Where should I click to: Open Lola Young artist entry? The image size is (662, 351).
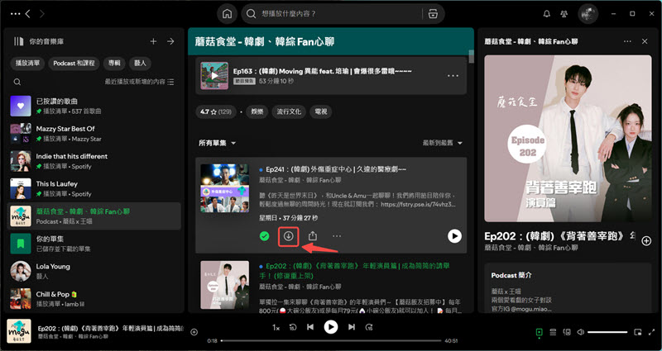coord(94,272)
